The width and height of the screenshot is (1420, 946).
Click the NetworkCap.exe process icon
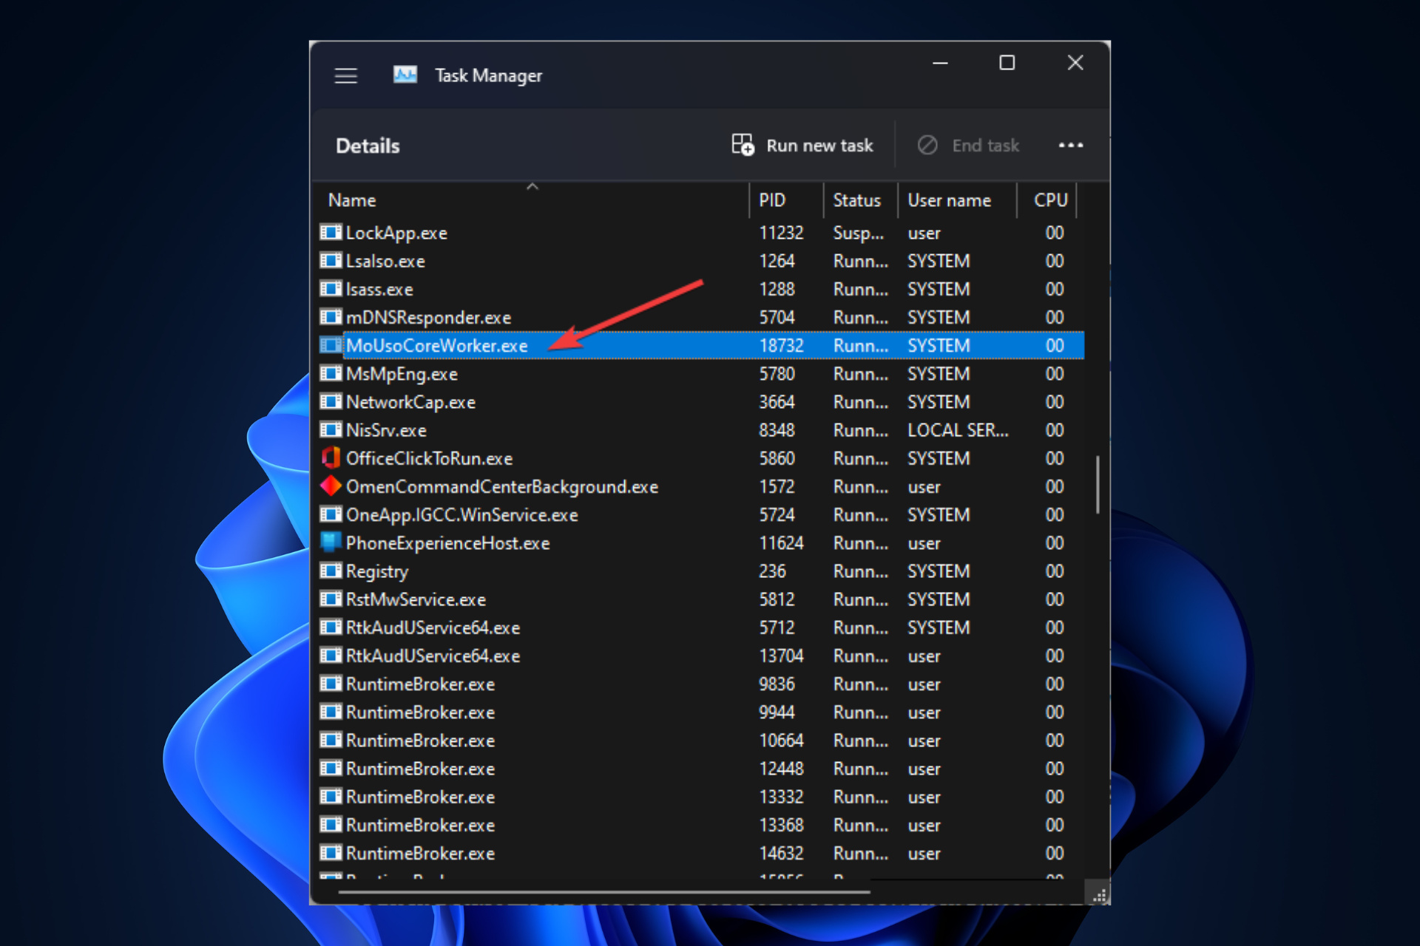click(331, 402)
